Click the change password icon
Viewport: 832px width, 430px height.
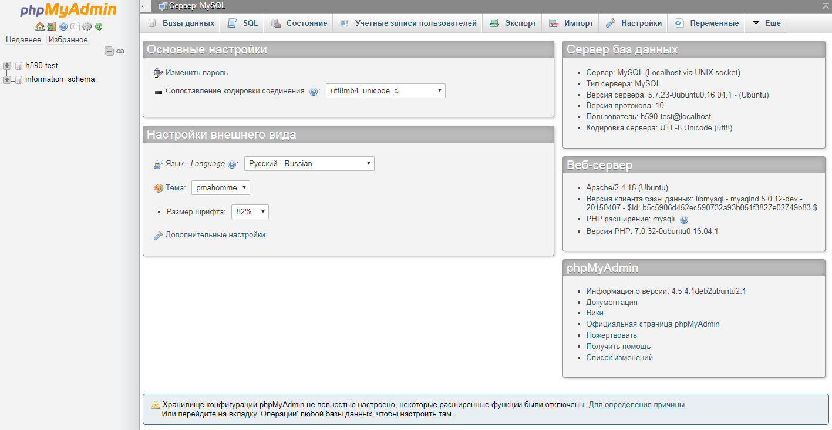coord(158,73)
